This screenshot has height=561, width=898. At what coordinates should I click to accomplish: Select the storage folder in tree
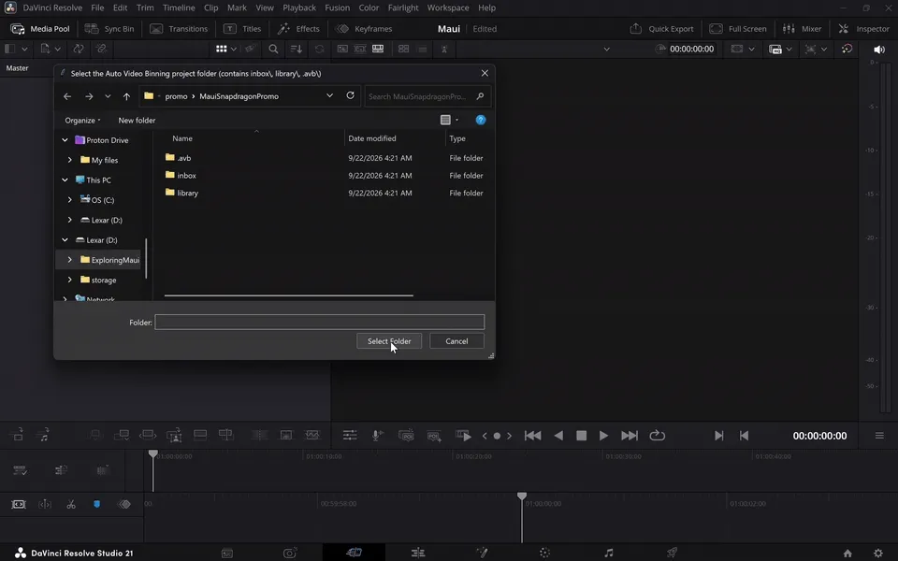pos(98,280)
